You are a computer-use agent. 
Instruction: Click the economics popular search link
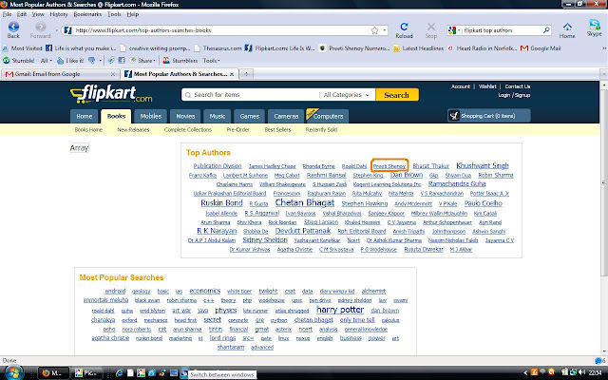205,291
